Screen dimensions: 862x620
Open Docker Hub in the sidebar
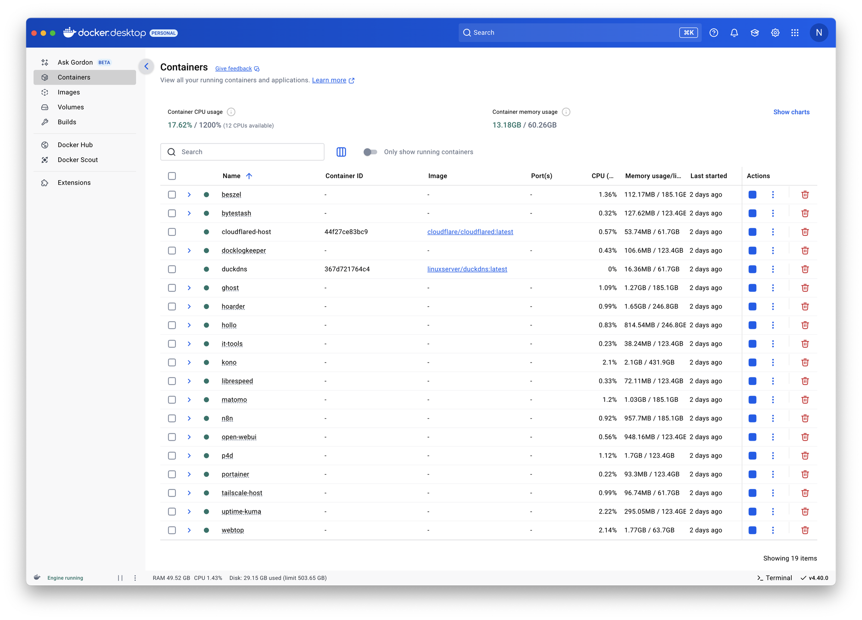(85, 145)
